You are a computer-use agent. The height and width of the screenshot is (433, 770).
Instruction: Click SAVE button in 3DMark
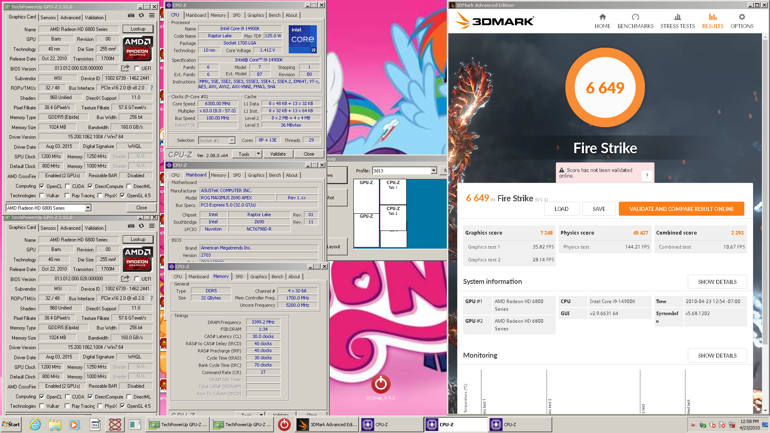point(599,209)
